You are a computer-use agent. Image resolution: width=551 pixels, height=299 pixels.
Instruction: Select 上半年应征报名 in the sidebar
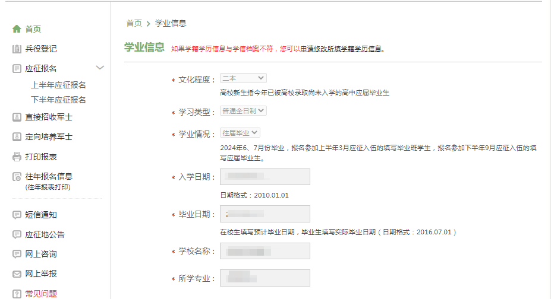(58, 85)
